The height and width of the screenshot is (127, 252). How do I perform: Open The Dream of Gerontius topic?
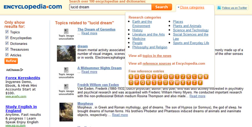tap(96, 30)
